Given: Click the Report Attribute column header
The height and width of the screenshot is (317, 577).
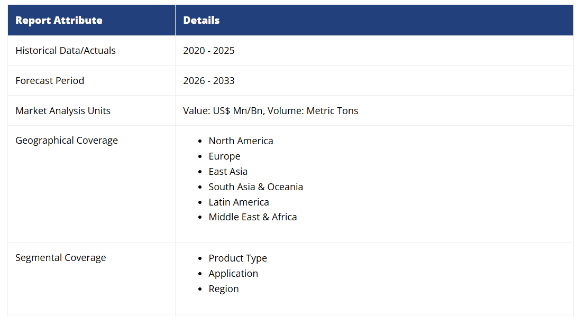Looking at the screenshot, I should [x=59, y=21].
